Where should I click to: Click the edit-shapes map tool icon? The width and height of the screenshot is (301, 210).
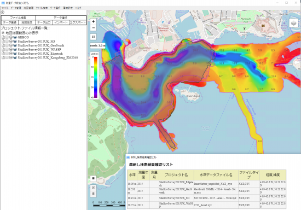(93, 188)
